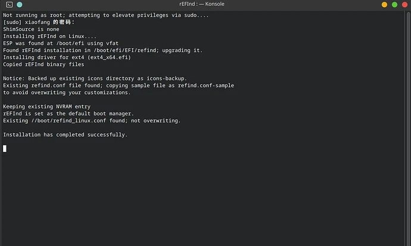Click the 'Installation has completed successfully.' line
411x246 pixels.
[66, 135]
